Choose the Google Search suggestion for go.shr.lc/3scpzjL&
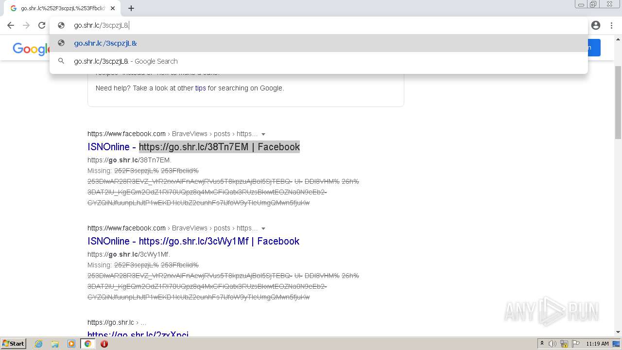The image size is (622, 350). click(x=318, y=61)
